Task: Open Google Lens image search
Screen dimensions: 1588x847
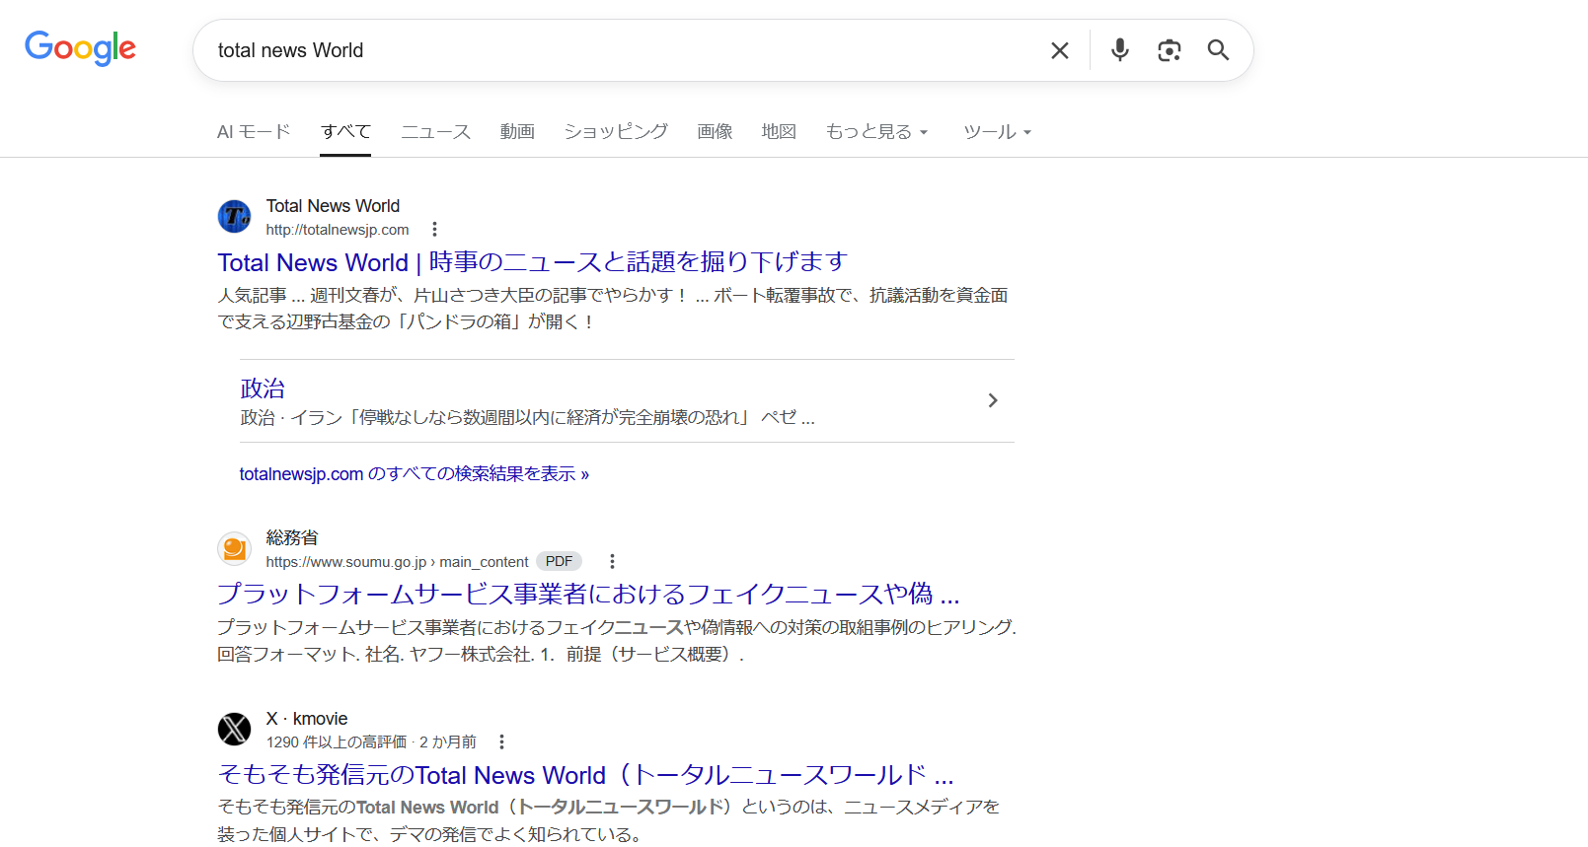Action: pyautogui.click(x=1169, y=50)
